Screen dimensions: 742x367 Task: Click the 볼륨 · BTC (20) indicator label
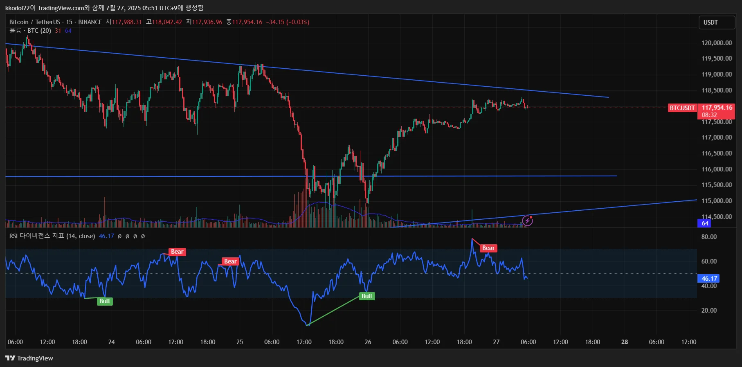[30, 31]
